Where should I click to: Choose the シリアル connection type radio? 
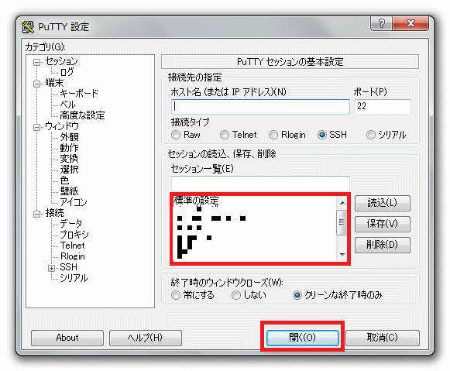(371, 135)
